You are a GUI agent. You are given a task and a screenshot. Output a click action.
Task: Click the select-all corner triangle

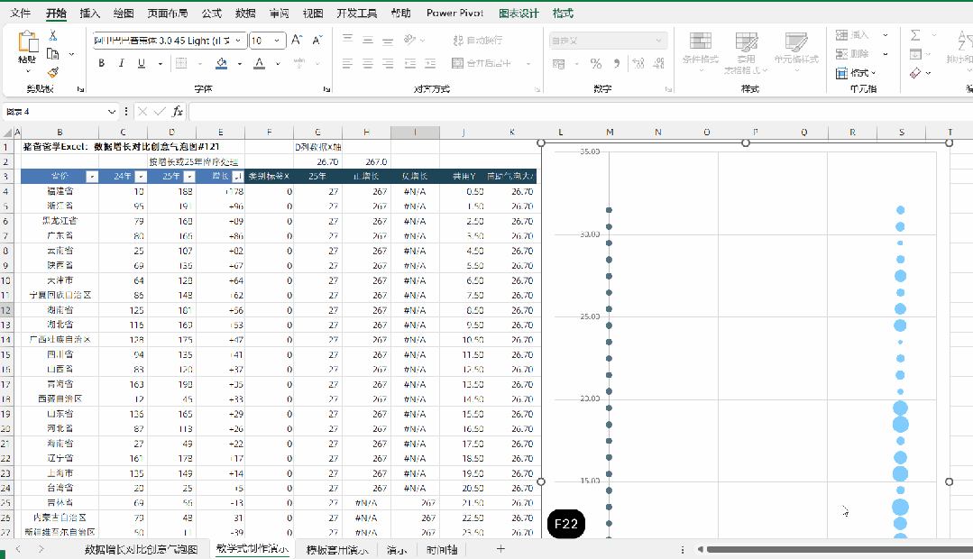[x=7, y=133]
